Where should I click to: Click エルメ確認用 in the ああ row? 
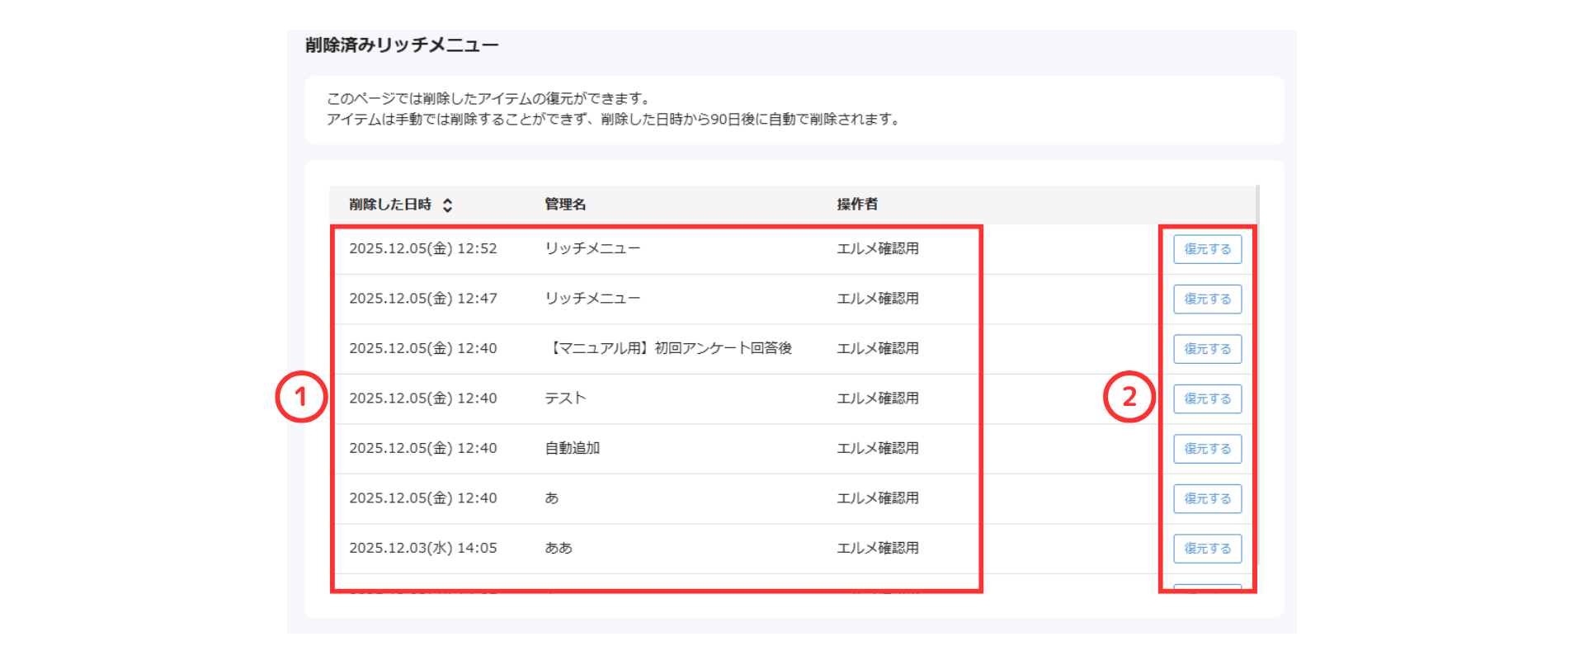877,548
